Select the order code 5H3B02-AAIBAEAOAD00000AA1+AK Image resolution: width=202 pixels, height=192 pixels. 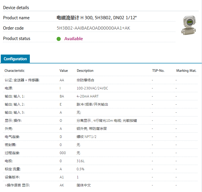pos(93,28)
